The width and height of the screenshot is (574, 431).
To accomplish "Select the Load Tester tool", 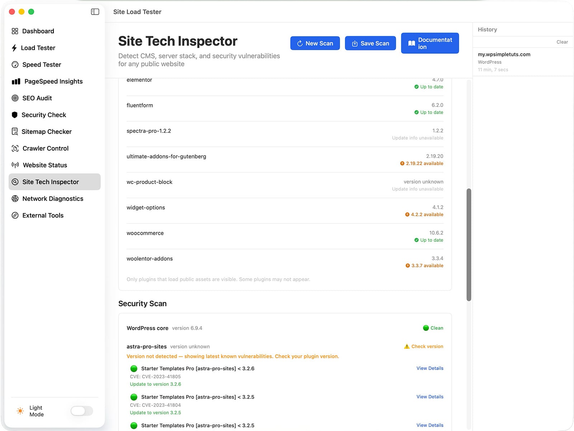I will click(x=38, y=48).
